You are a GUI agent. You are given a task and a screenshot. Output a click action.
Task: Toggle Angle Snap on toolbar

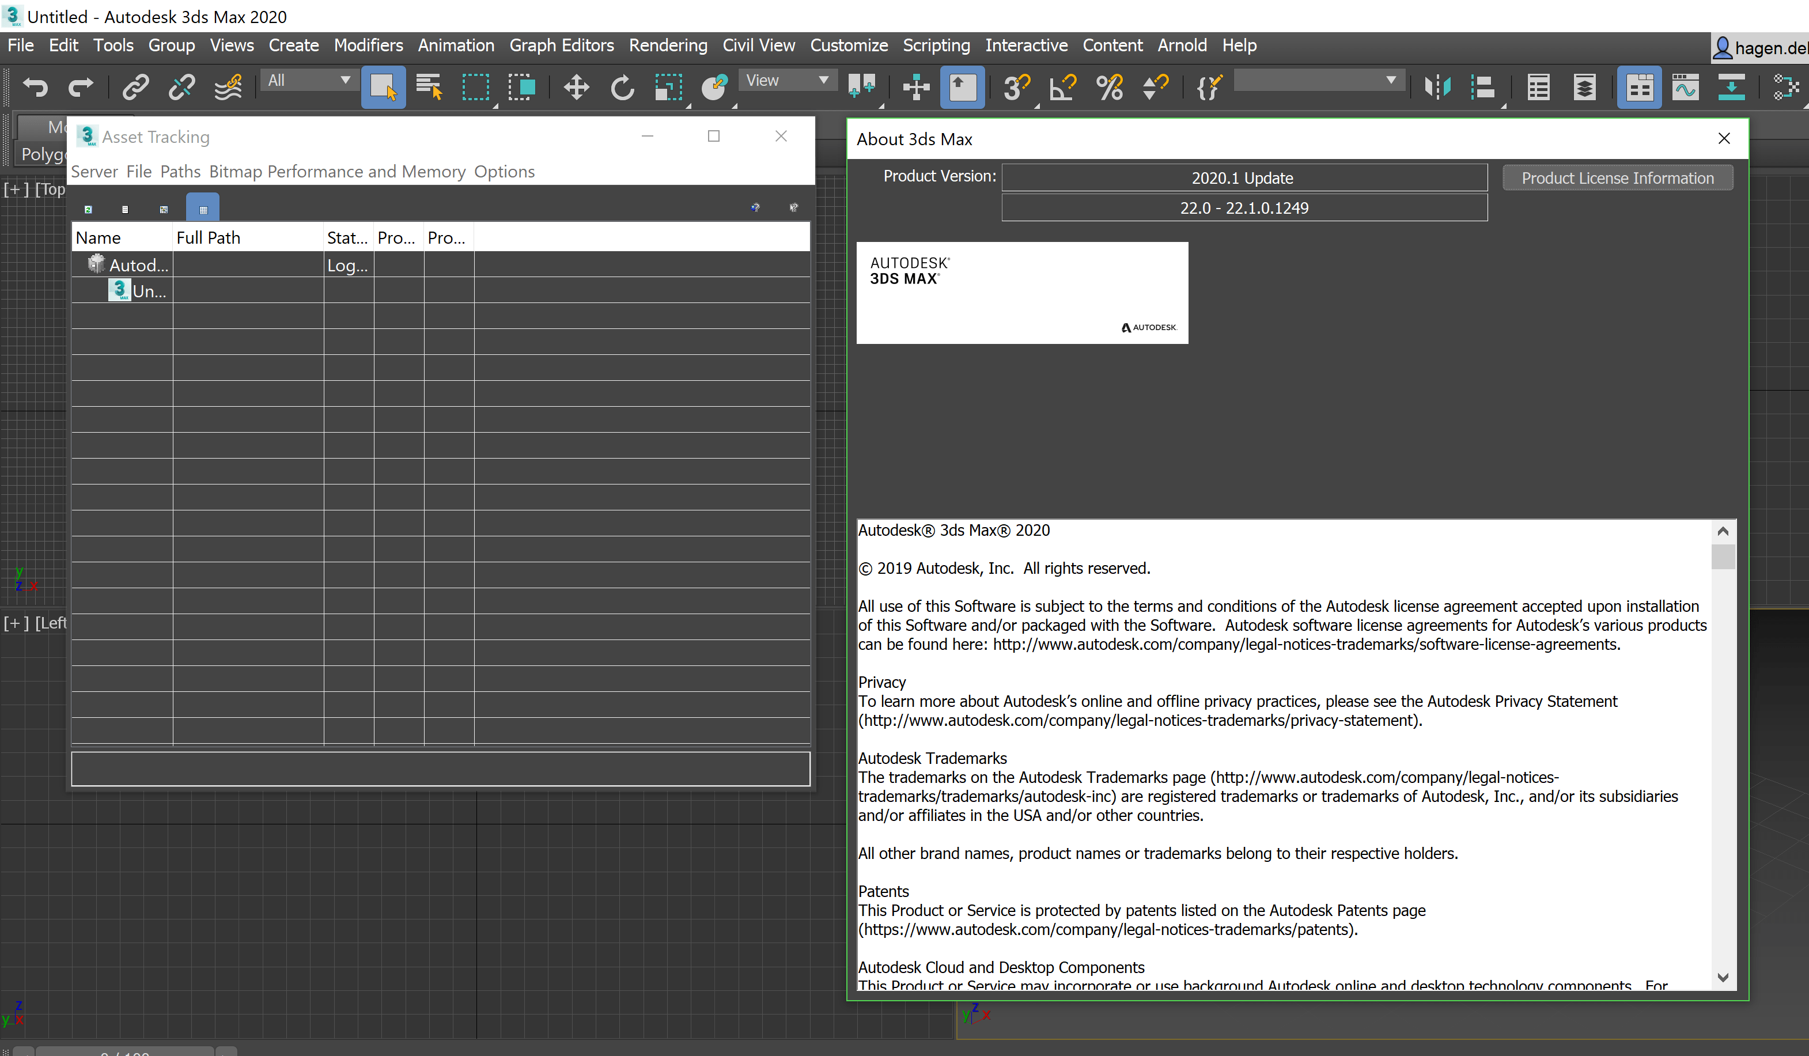pos(1062,88)
